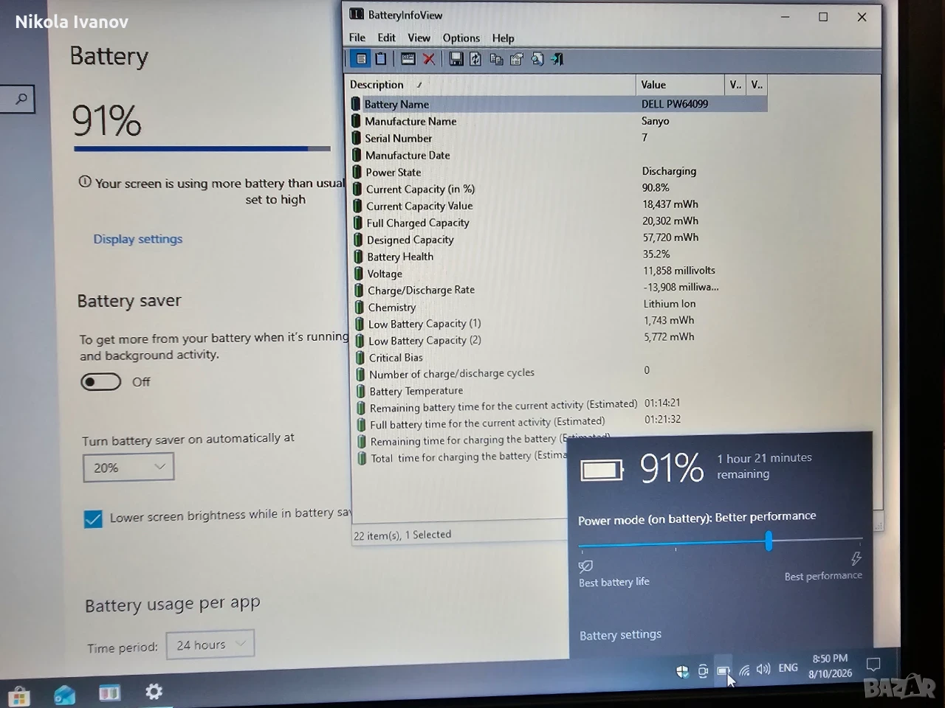Select the Battery Health row
Screen dimensions: 945x708
coord(560,257)
